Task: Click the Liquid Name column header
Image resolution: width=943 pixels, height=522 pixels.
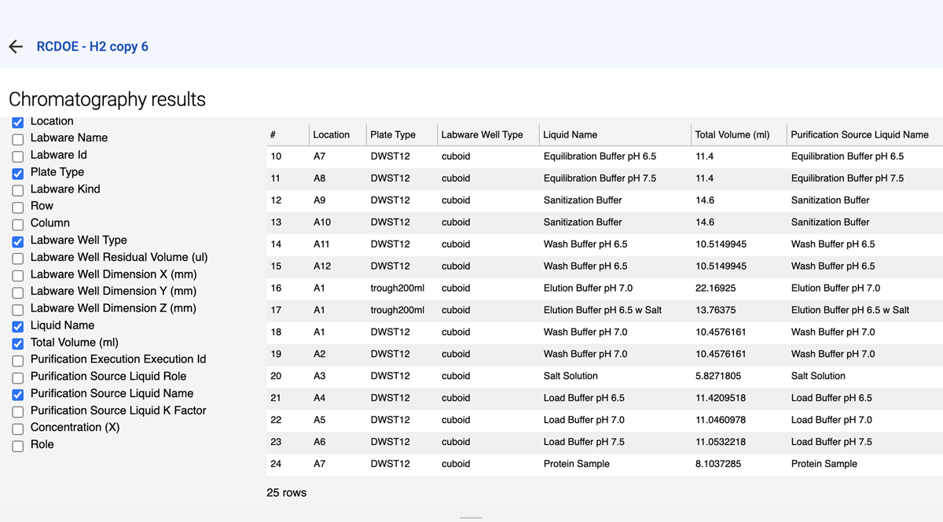Action: pos(570,134)
